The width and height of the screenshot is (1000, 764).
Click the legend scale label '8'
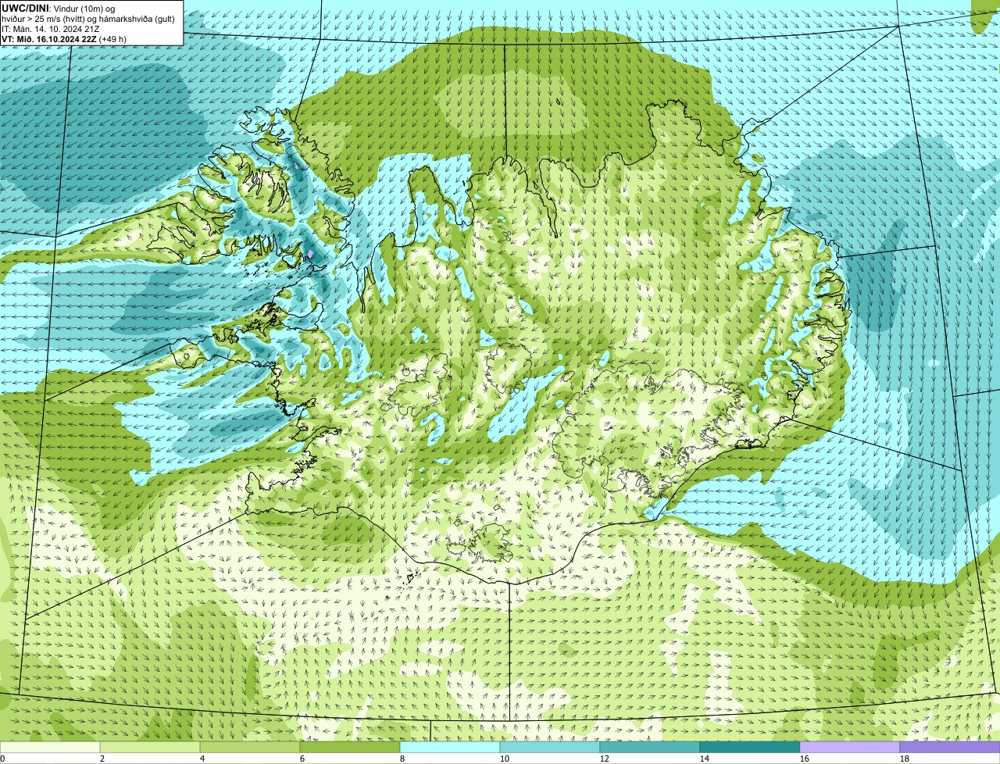tap(402, 759)
